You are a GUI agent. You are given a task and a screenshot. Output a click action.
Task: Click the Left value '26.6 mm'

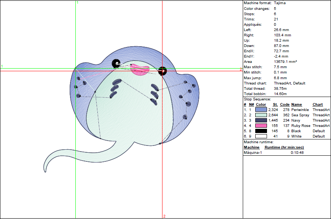tap(281, 30)
